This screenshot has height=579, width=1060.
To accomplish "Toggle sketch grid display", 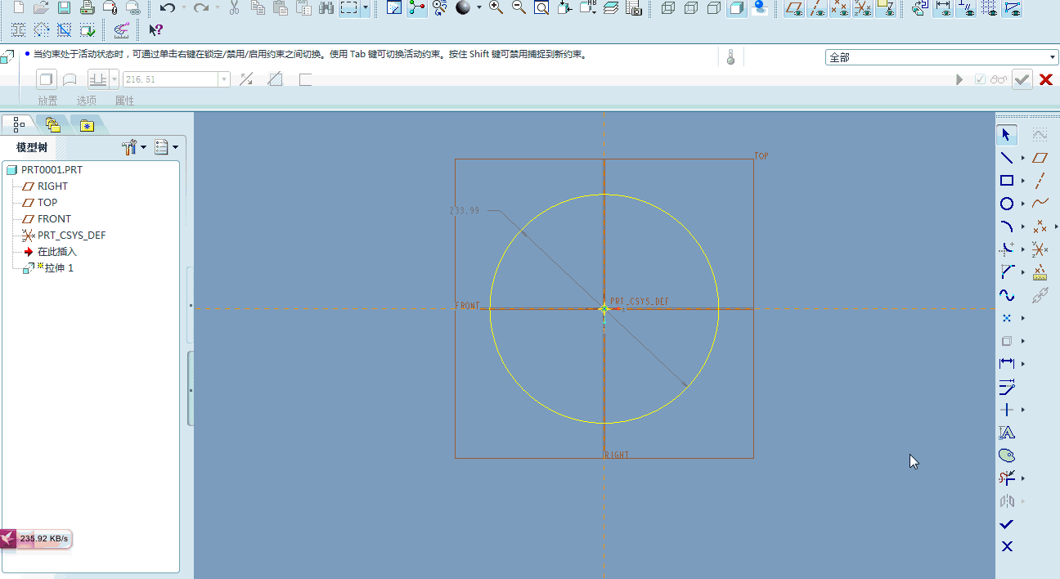I will coord(989,8).
